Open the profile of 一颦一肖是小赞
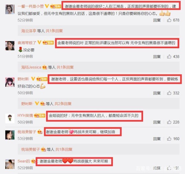 (x=31, y=6)
